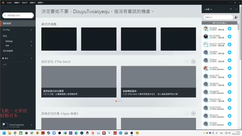Join APLUSVABLE's game via blue arrow icon
This screenshot has height=136, width=242.
[x=230, y=37]
